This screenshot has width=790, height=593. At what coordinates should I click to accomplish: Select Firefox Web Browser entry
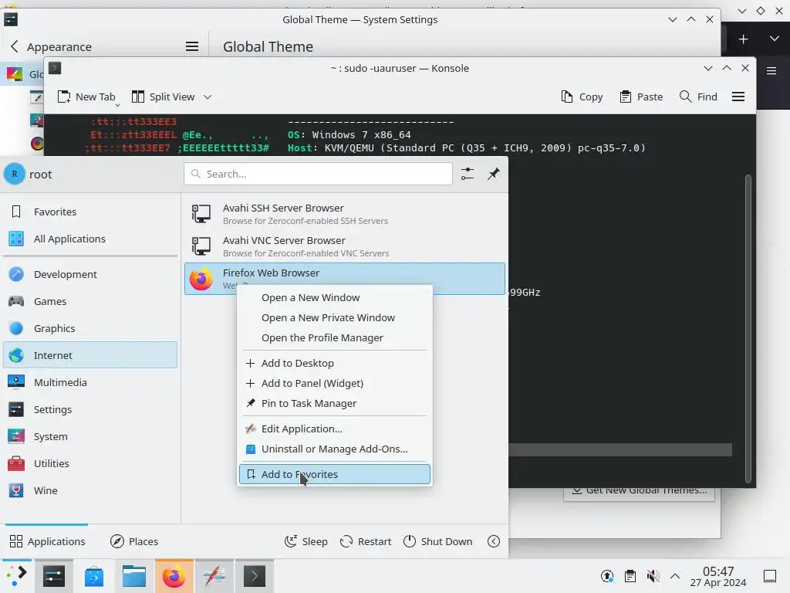[345, 278]
